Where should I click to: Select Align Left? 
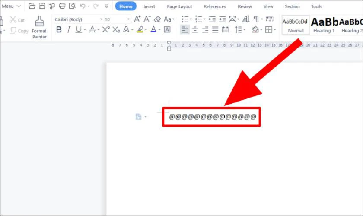point(185,30)
